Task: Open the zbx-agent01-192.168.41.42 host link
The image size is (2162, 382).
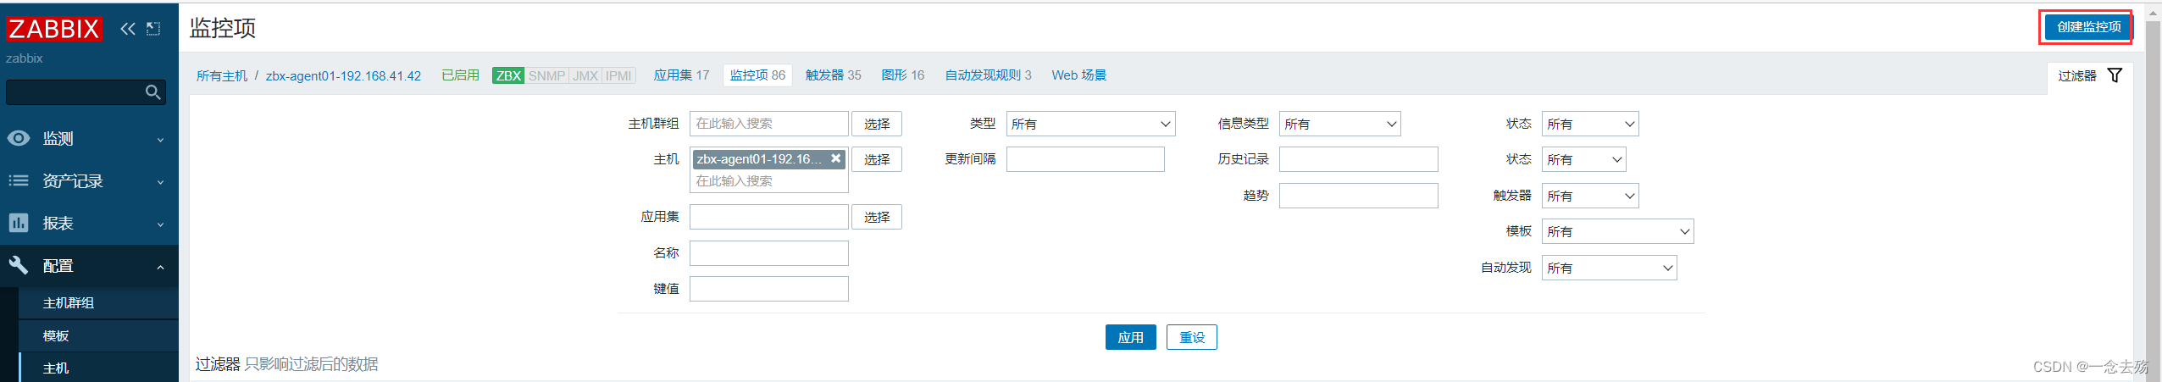Action: tap(343, 76)
